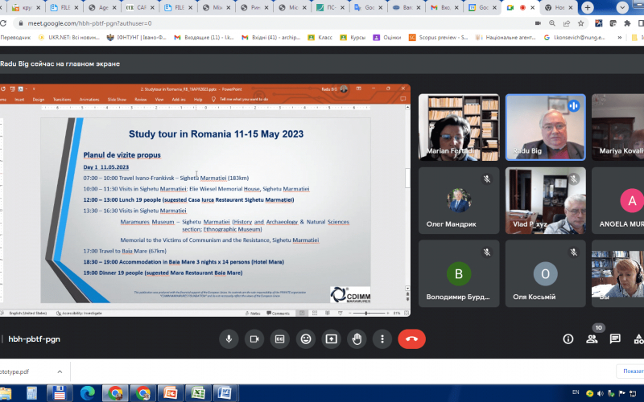
Task: Click the share page icon in address bar
Action: 567,23
